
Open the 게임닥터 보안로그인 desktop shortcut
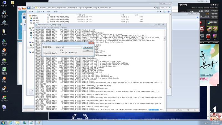4,61
